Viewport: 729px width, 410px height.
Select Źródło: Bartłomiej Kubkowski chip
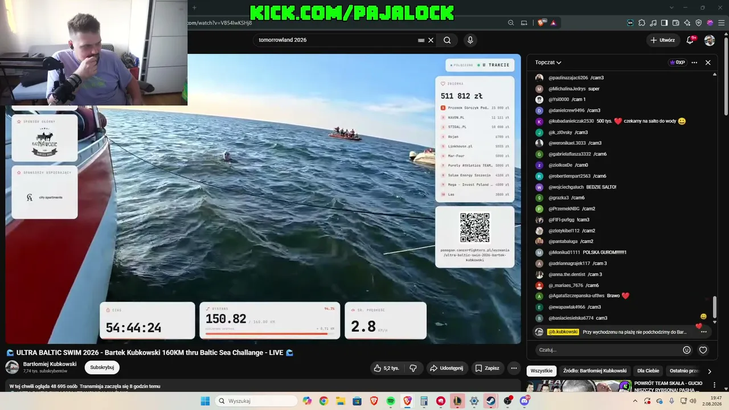[x=595, y=371]
